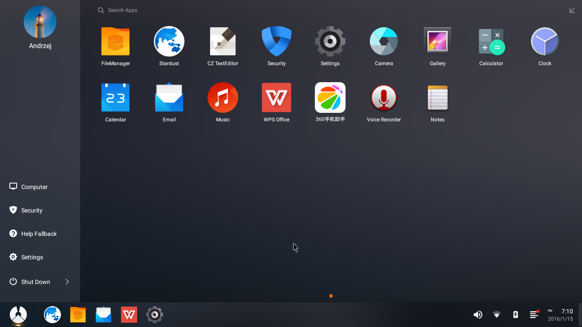Viewport: 582px width, 327px height.
Task: Open WPS Office in the grid
Action: click(277, 98)
